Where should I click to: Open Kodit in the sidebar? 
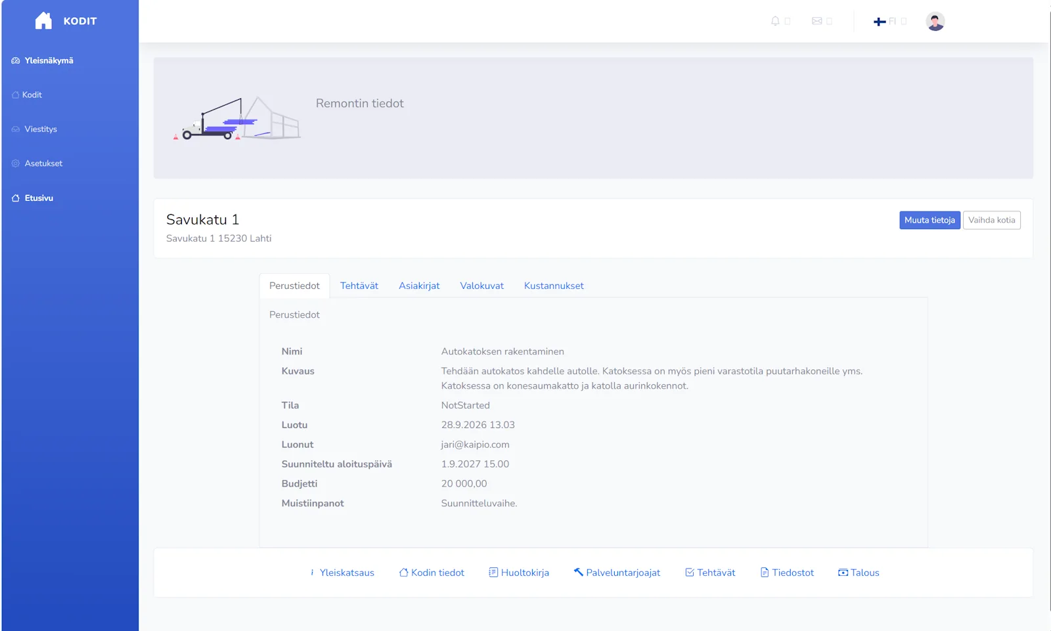(27, 95)
